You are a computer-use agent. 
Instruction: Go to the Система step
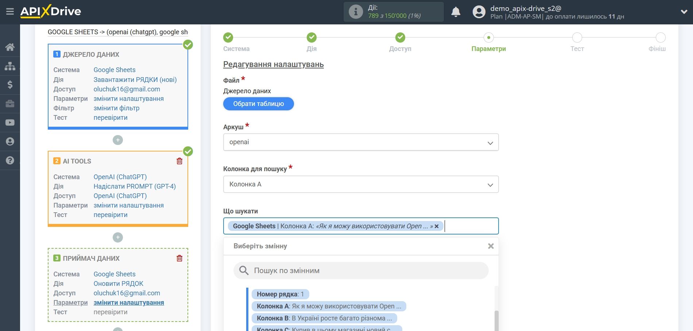tap(228, 38)
